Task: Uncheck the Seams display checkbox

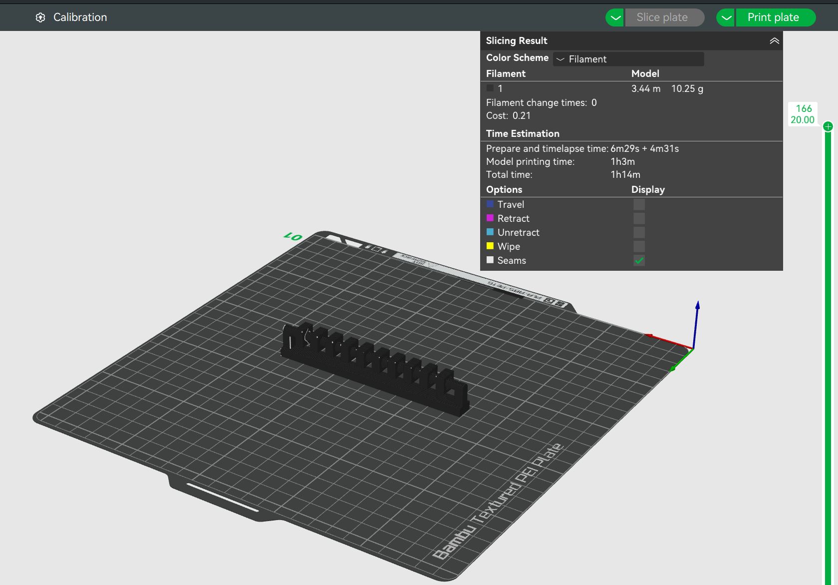Action: coord(639,260)
